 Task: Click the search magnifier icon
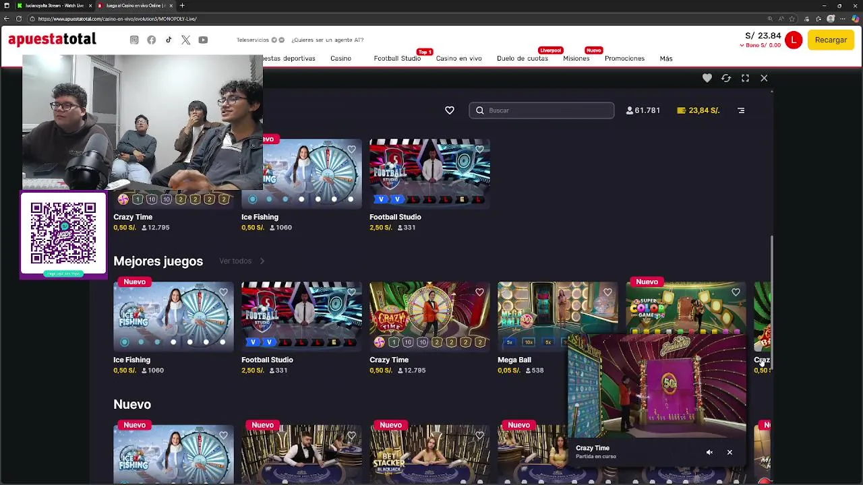click(x=480, y=110)
